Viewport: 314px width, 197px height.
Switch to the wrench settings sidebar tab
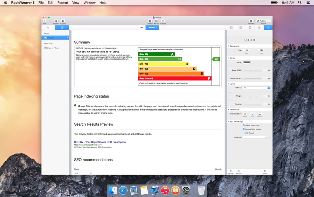point(48,28)
